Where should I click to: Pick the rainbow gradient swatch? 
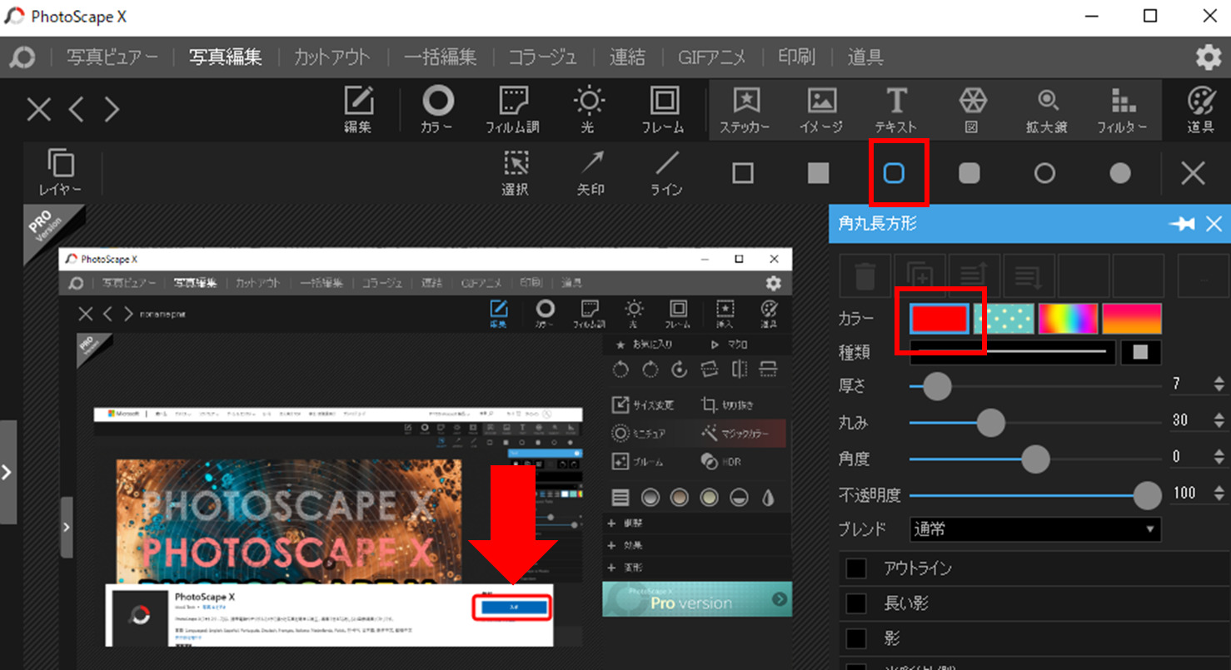click(x=1068, y=319)
